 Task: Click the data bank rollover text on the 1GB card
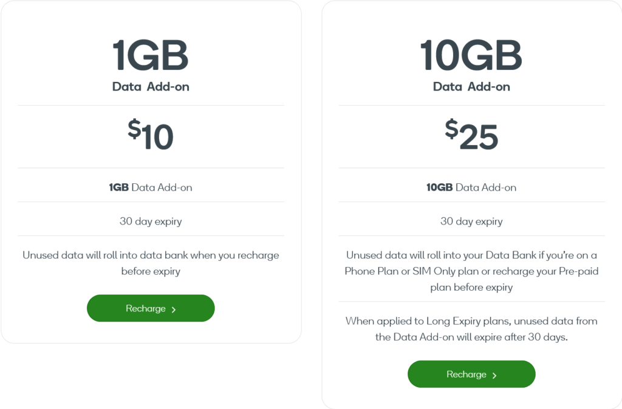tap(151, 263)
